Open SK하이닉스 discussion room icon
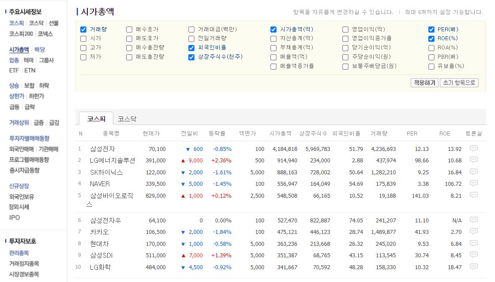The width and height of the screenshot is (495, 282). pyautogui.click(x=473, y=172)
